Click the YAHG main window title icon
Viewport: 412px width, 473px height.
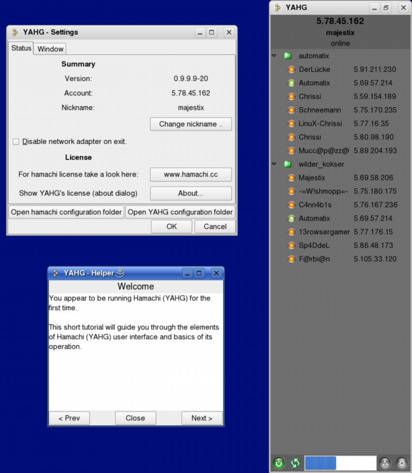click(x=277, y=8)
